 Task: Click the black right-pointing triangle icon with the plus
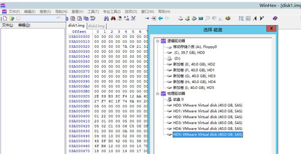click(x=262, y=18)
